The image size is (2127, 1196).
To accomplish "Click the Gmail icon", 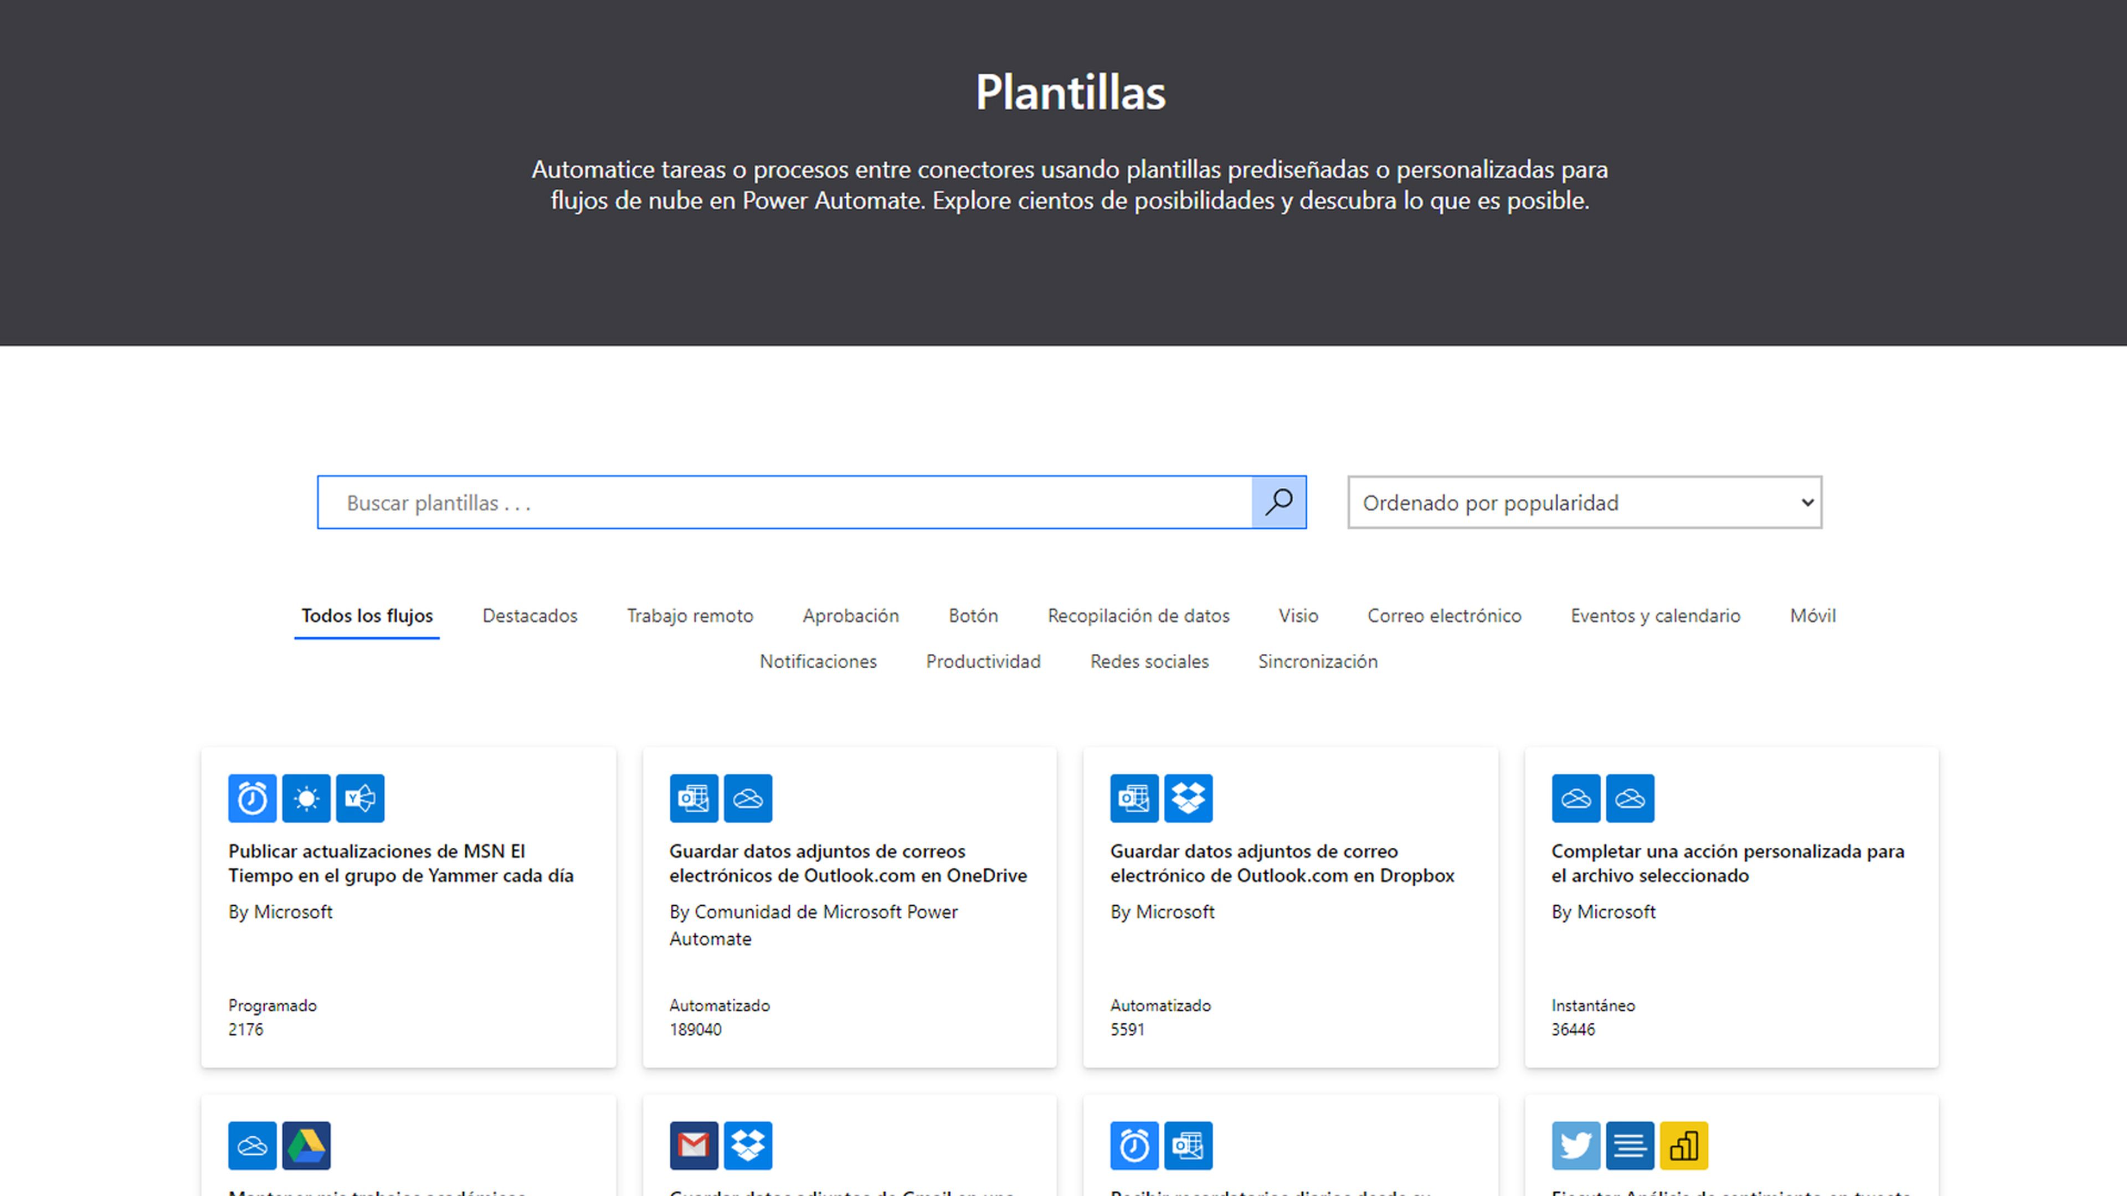I will pos(693,1146).
